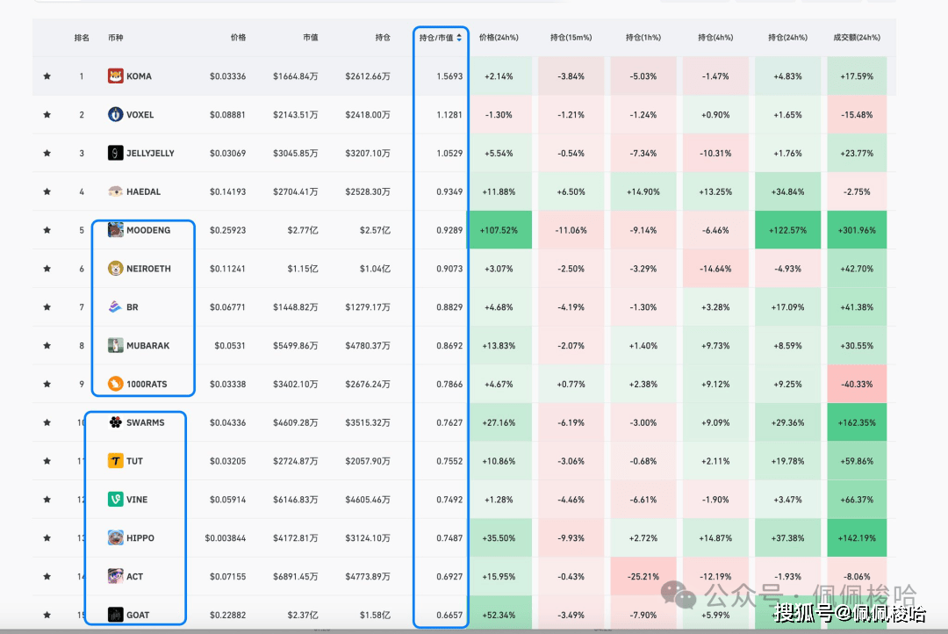Sort by 持仓(24h%) column header
The height and width of the screenshot is (634, 948).
(787, 38)
